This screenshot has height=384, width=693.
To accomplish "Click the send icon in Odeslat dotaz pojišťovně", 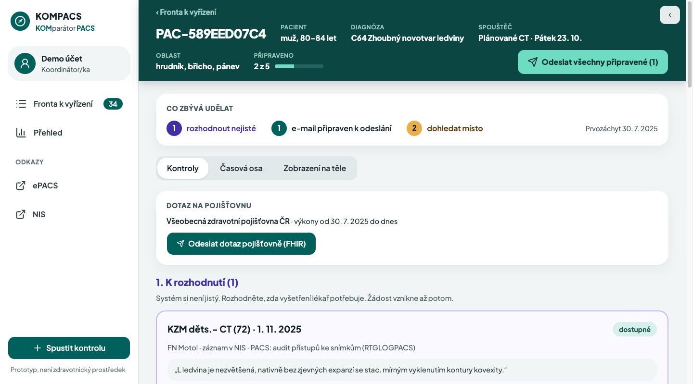I will tap(180, 244).
